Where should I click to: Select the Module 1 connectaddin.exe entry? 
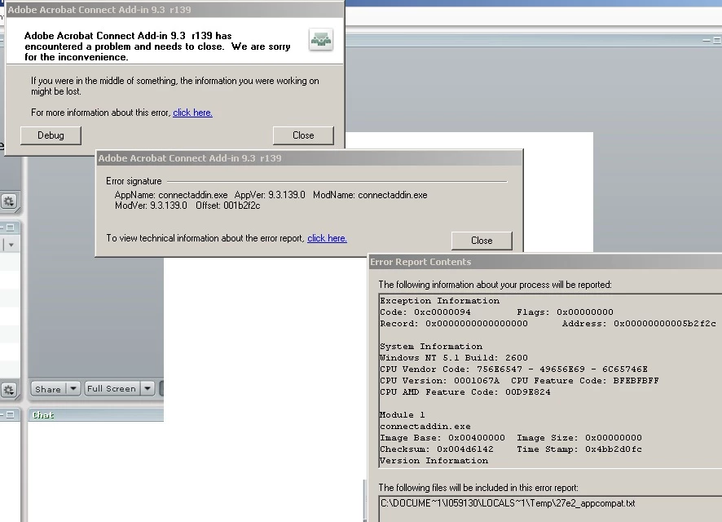(425, 421)
